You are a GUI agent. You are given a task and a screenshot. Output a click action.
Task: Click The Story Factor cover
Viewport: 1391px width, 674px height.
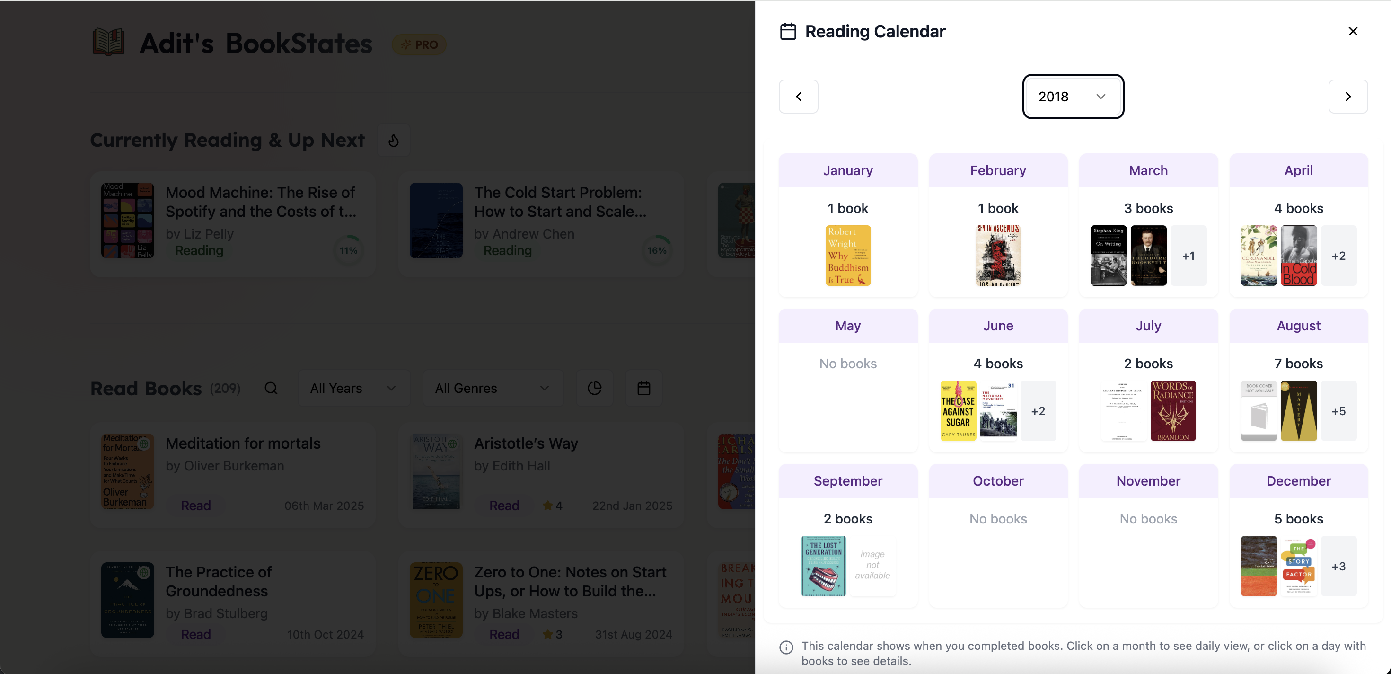[1299, 566]
